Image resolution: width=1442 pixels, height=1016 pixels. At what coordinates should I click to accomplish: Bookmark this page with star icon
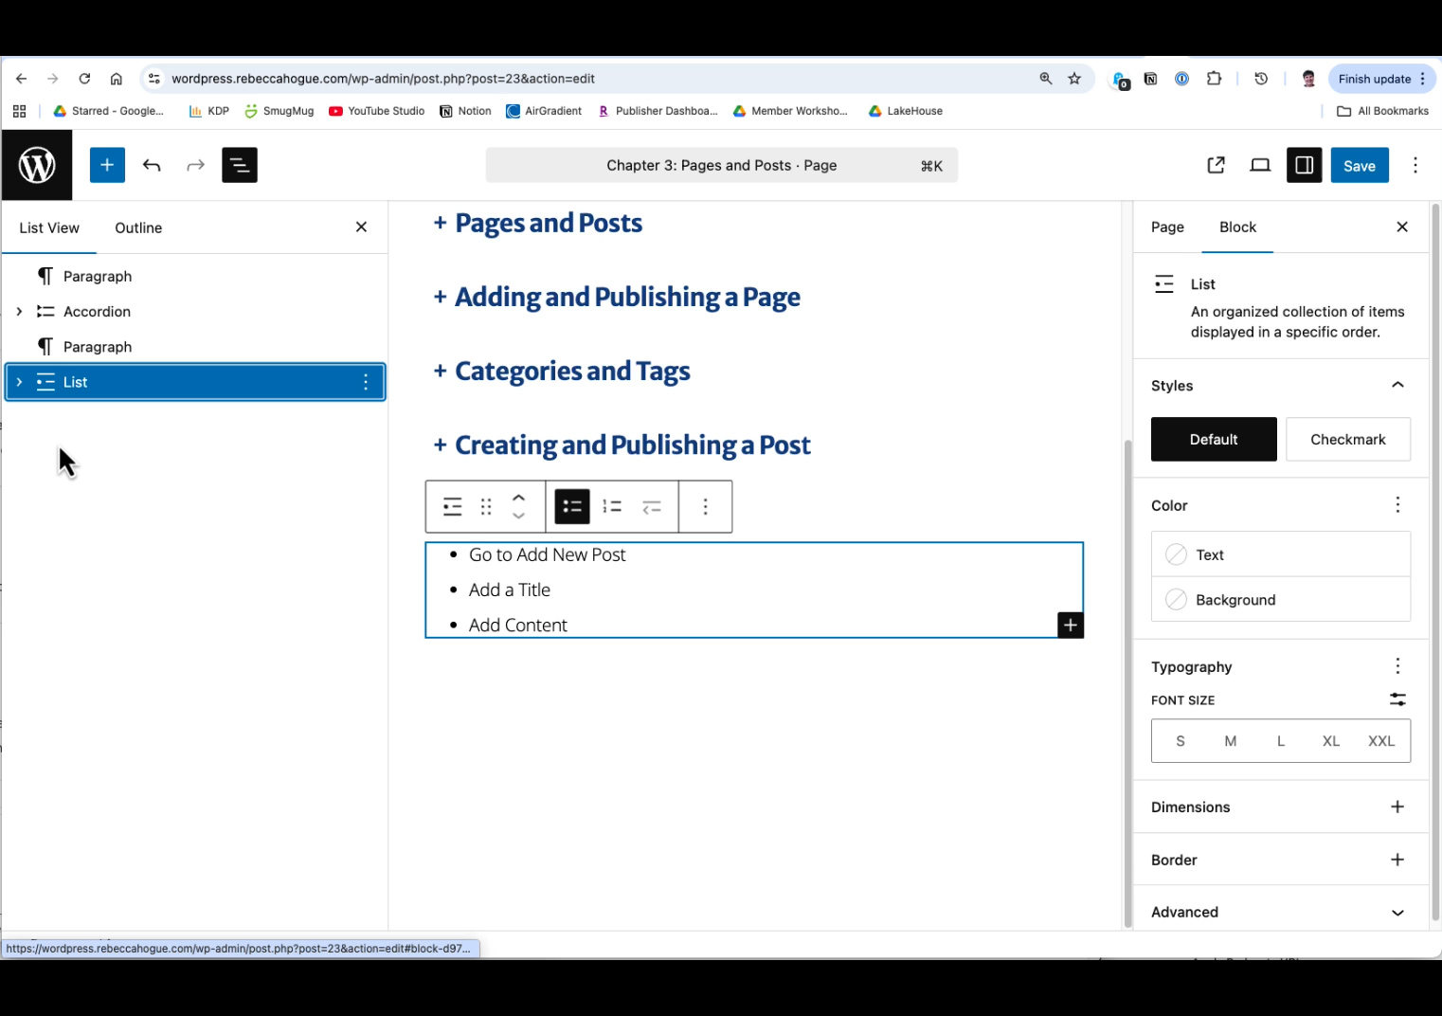pyautogui.click(x=1074, y=79)
